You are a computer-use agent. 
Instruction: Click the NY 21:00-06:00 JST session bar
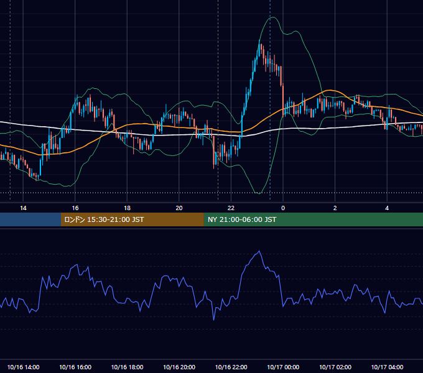[x=313, y=219]
